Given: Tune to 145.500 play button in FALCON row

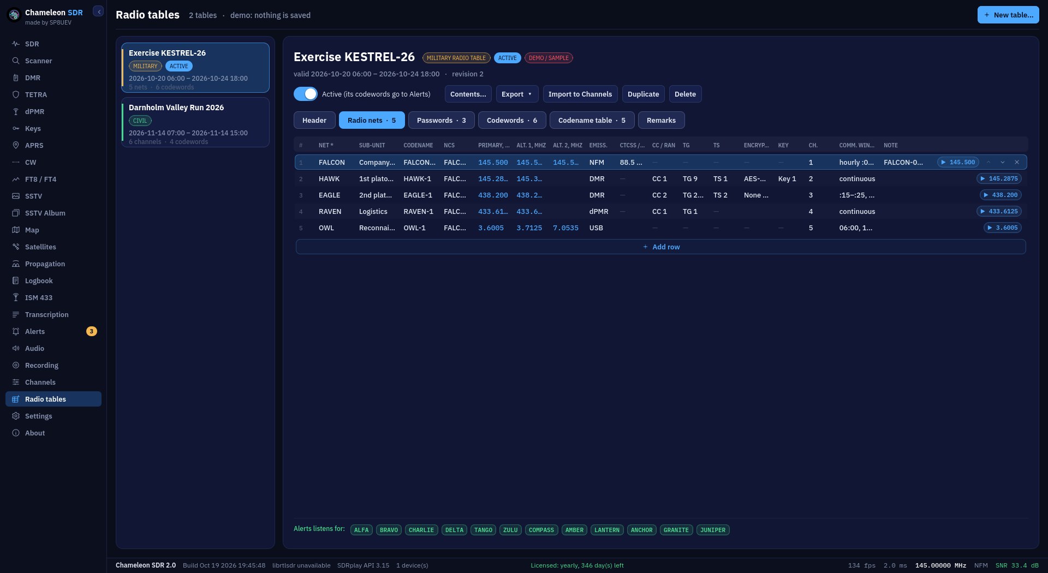Looking at the screenshot, I should click(958, 162).
